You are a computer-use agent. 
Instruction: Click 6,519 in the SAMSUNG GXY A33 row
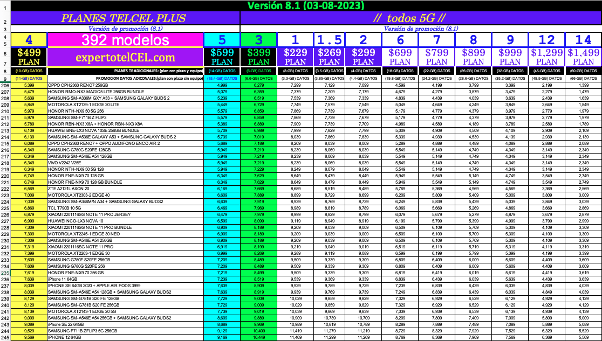click(x=258, y=98)
